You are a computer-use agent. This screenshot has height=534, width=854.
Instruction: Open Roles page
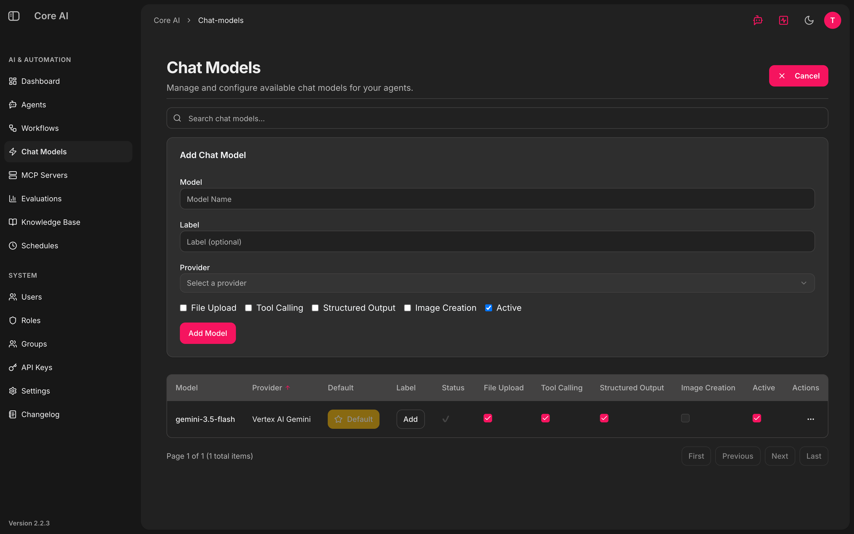(68, 320)
